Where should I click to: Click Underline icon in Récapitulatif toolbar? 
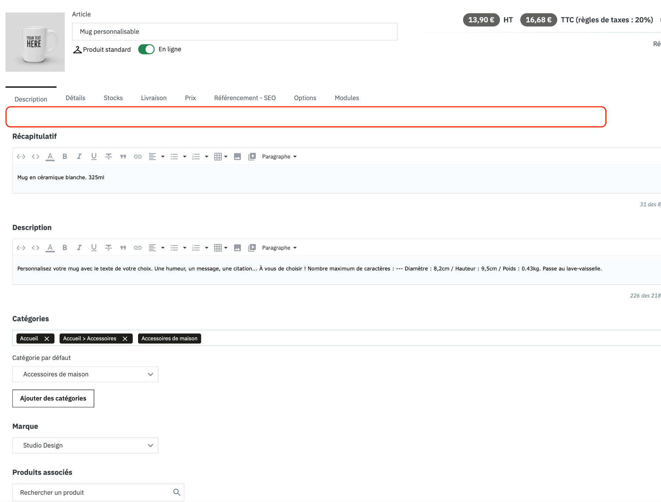point(94,157)
